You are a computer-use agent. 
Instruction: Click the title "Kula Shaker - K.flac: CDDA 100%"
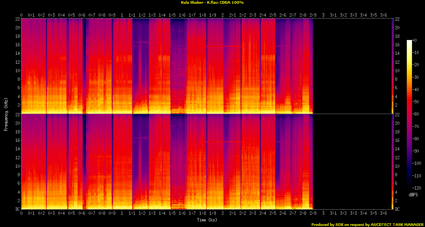212,3
